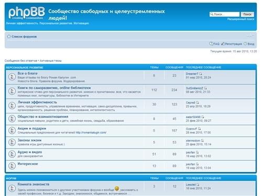Click the registration icon beside Регистрация
This screenshot has height=196, width=262.
[x=223, y=44]
